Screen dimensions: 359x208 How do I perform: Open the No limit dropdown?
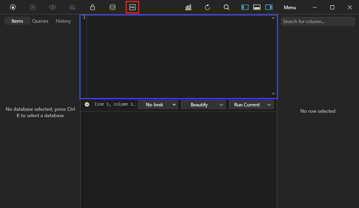(158, 104)
